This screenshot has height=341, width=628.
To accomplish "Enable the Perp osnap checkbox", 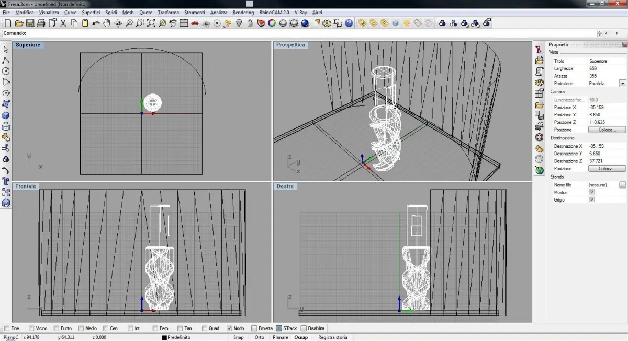I will [x=155, y=328].
